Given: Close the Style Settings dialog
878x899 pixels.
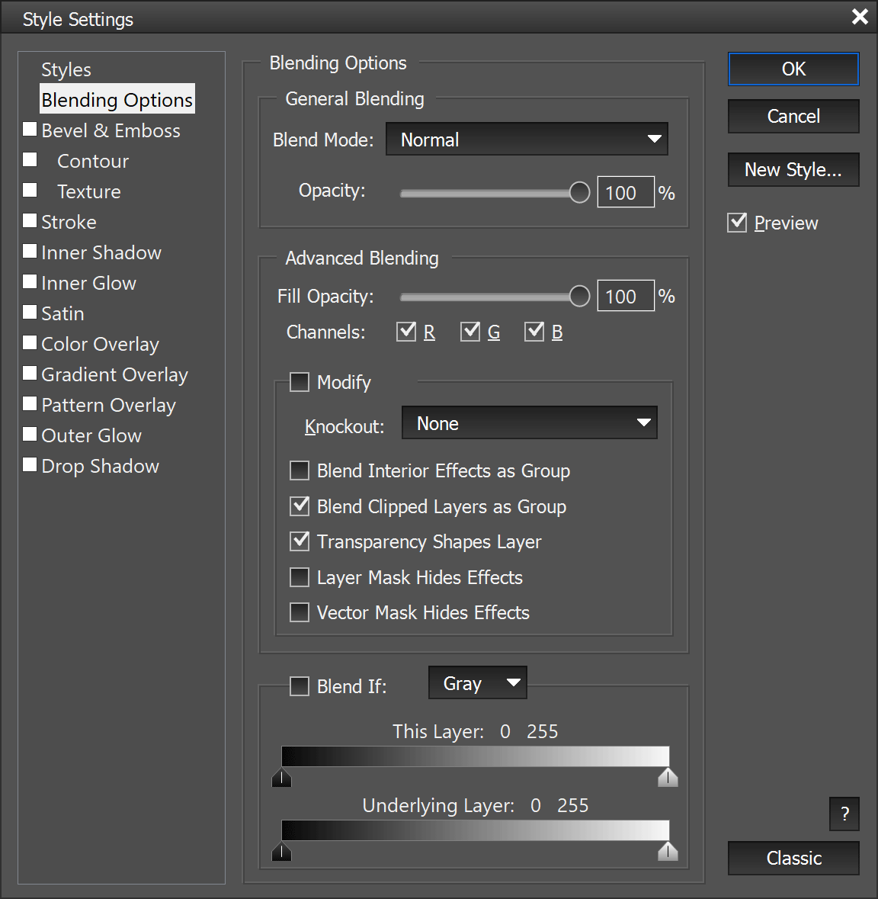Looking at the screenshot, I should click(x=860, y=17).
